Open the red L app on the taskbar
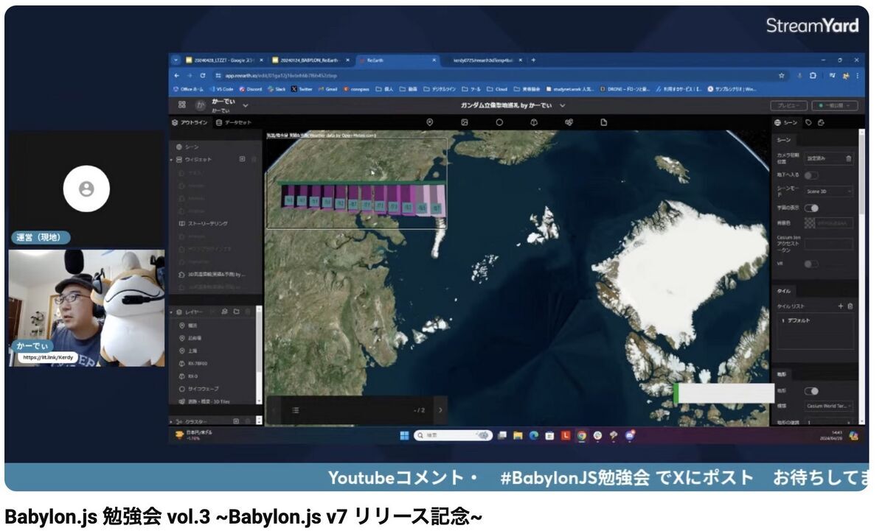The image size is (885, 531). (566, 435)
